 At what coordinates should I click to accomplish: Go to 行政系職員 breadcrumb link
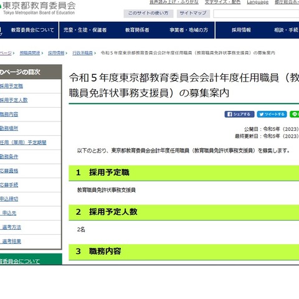click(82, 53)
